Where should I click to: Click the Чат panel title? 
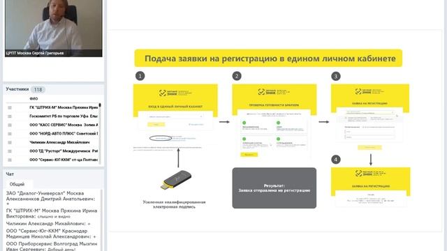point(10,174)
